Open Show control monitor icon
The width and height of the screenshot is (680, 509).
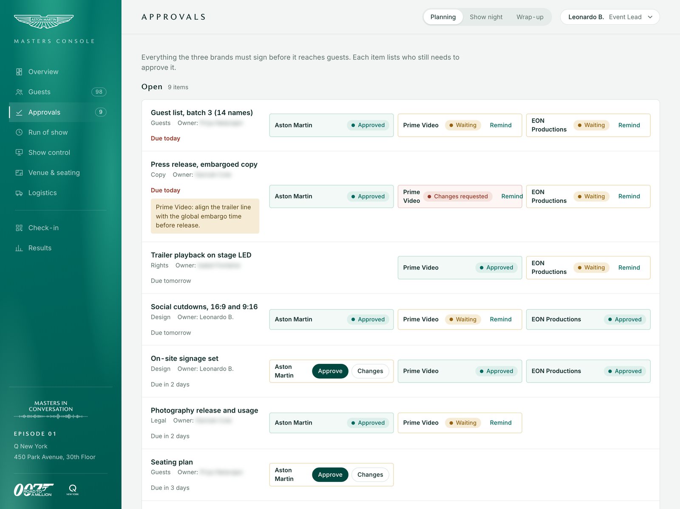19,152
